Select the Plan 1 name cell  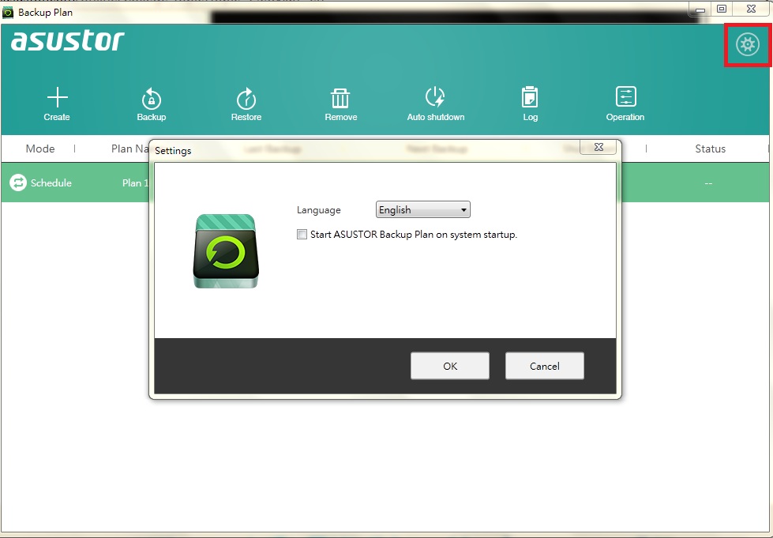135,183
